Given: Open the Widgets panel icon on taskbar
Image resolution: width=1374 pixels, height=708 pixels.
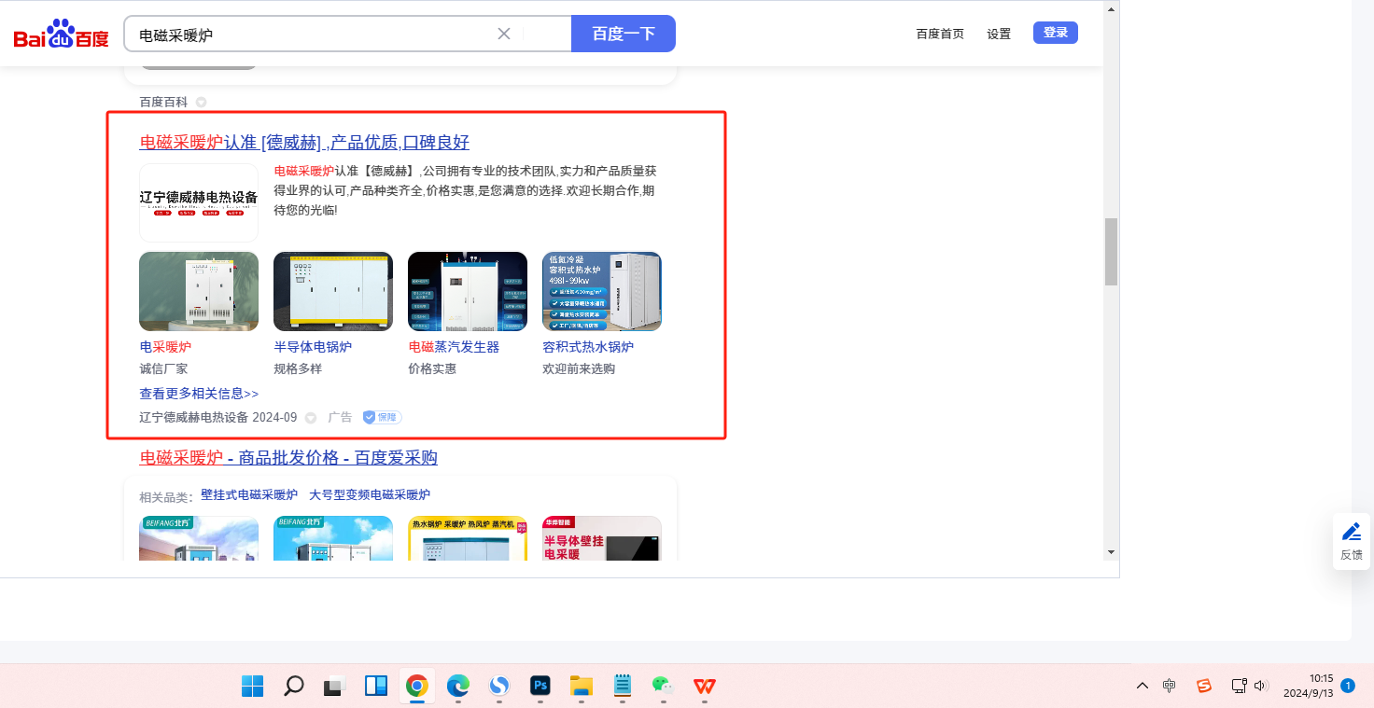Looking at the screenshot, I should point(375,687).
